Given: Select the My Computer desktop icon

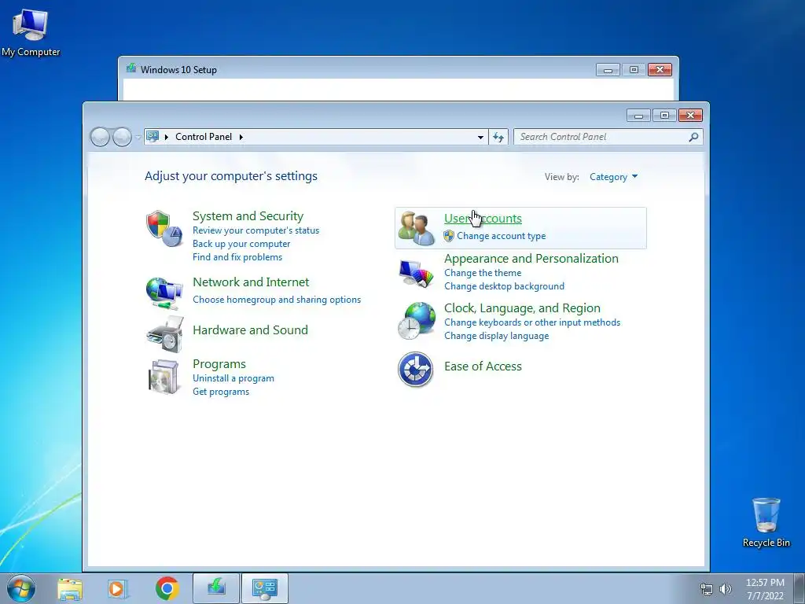Looking at the screenshot, I should (31, 33).
